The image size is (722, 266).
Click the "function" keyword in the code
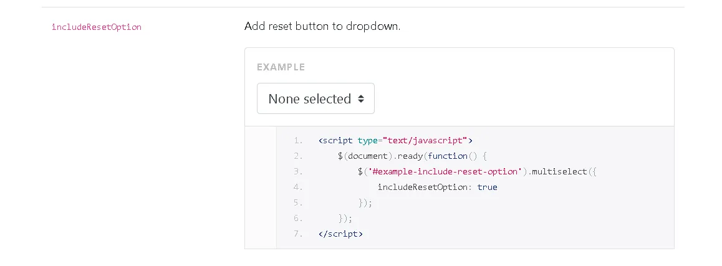point(448,156)
